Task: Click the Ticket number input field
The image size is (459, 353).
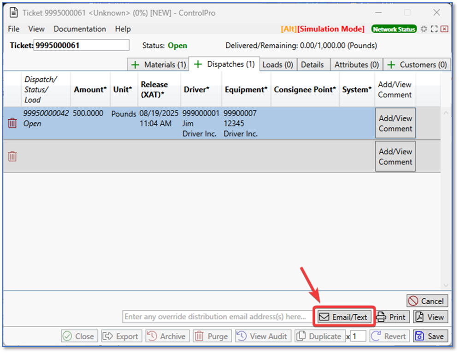Action: [x=81, y=46]
